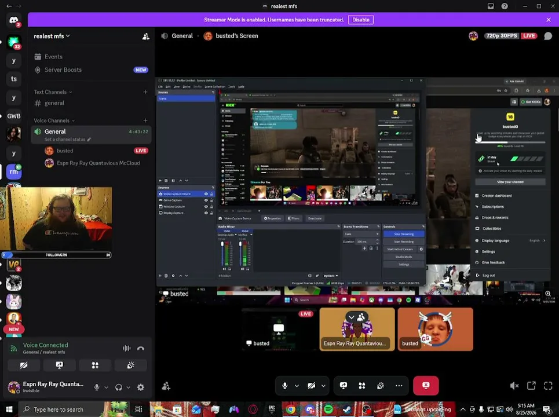Open the general text channel
559x417 pixels.
pos(91,103)
